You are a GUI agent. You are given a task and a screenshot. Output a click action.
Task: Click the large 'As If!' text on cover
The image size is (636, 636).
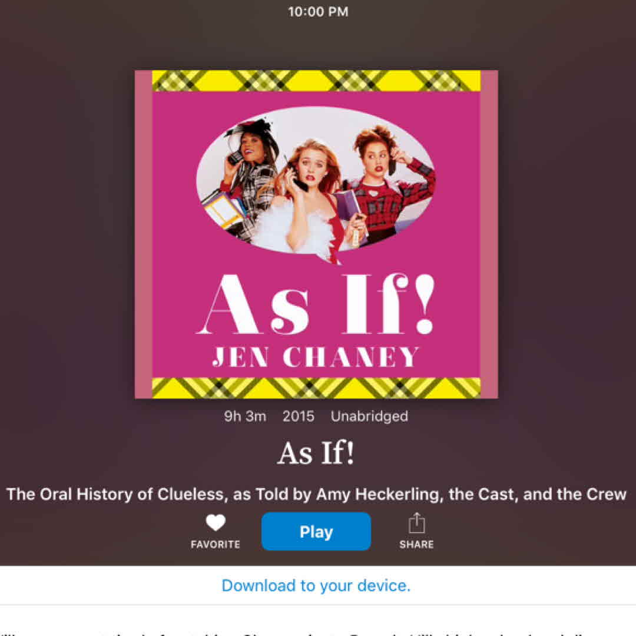316,304
